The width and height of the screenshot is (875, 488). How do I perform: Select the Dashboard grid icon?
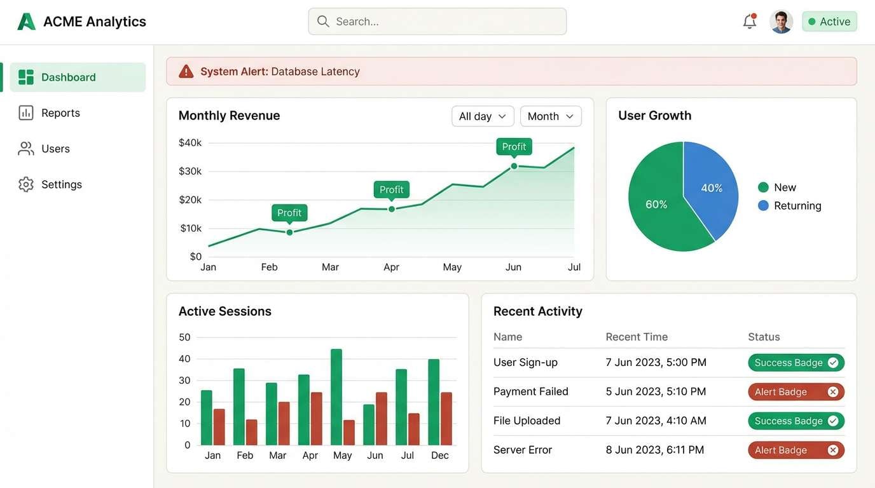pos(25,76)
